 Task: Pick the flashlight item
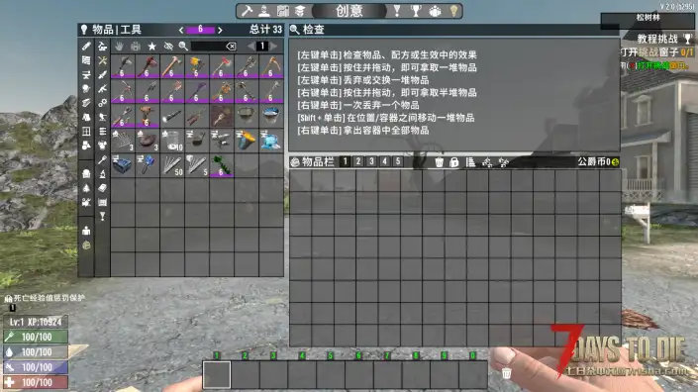point(172,116)
